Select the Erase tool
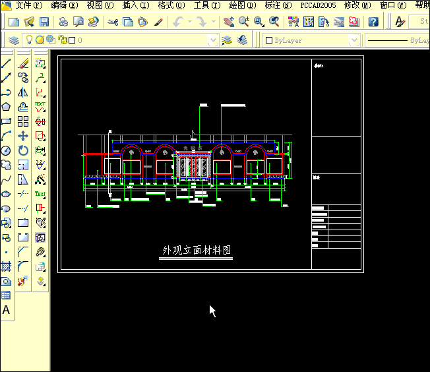 tap(23, 63)
